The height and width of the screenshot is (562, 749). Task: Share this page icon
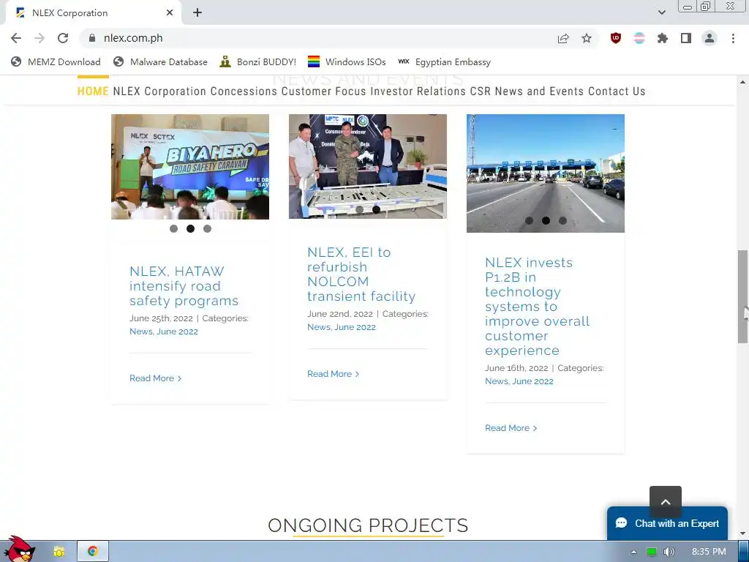coord(563,38)
